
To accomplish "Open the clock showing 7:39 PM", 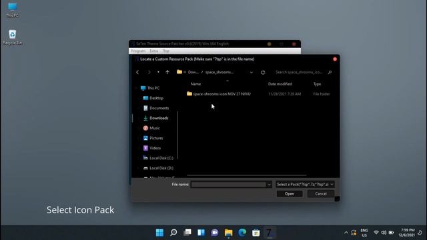I will click(x=406, y=233).
